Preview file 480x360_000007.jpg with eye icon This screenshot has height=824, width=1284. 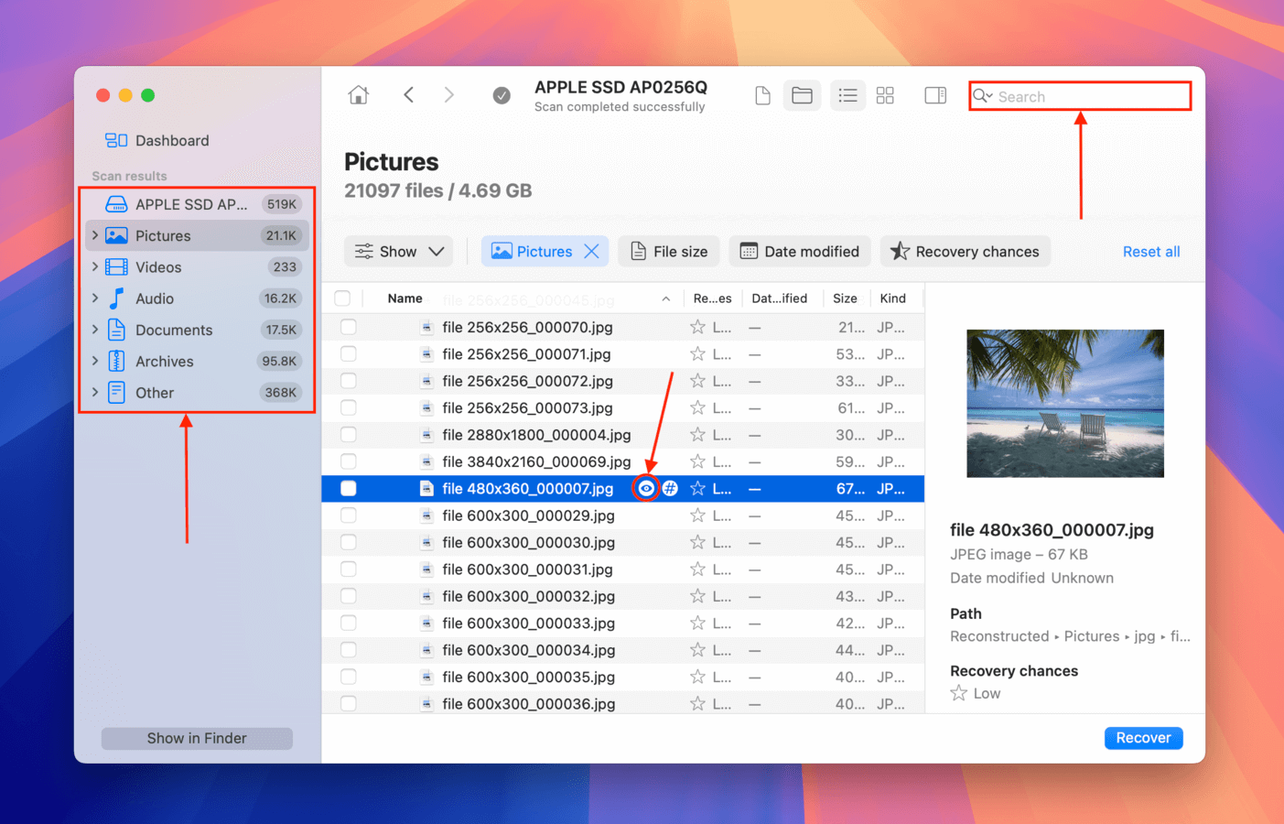point(646,489)
